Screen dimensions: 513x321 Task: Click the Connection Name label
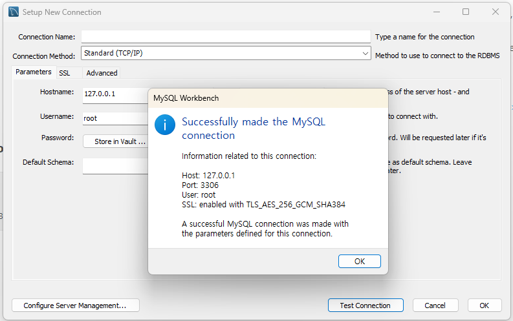(x=47, y=37)
